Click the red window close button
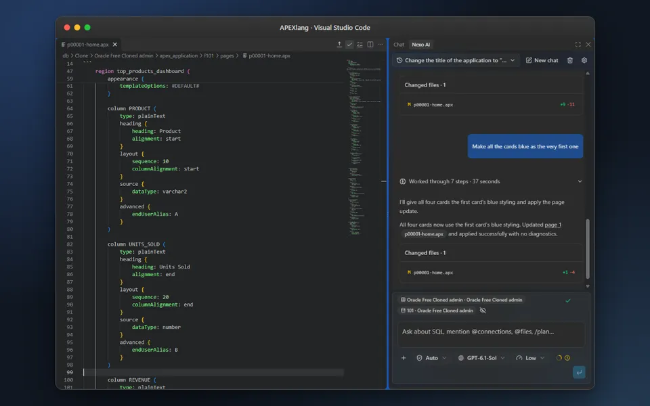 67,27
